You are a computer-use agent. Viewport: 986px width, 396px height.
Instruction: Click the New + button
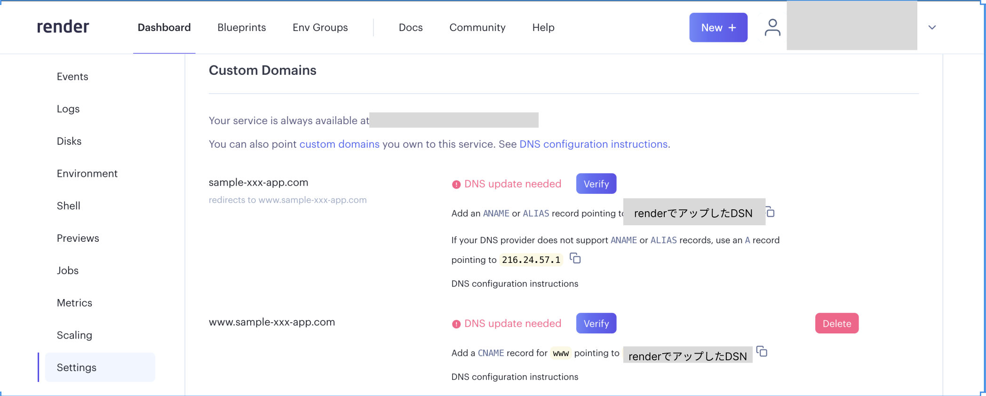[718, 27]
